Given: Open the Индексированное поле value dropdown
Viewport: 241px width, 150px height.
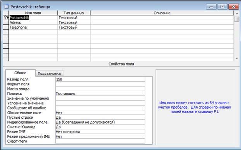Looking at the screenshot, I should point(100,122).
